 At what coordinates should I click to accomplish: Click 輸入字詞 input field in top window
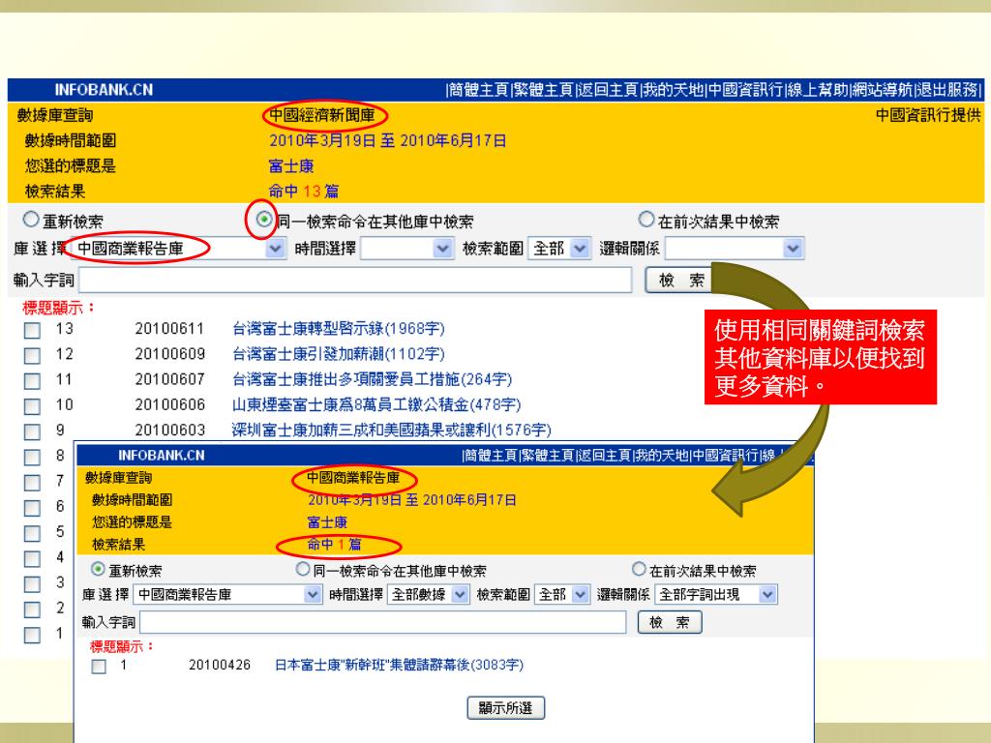coord(355,280)
